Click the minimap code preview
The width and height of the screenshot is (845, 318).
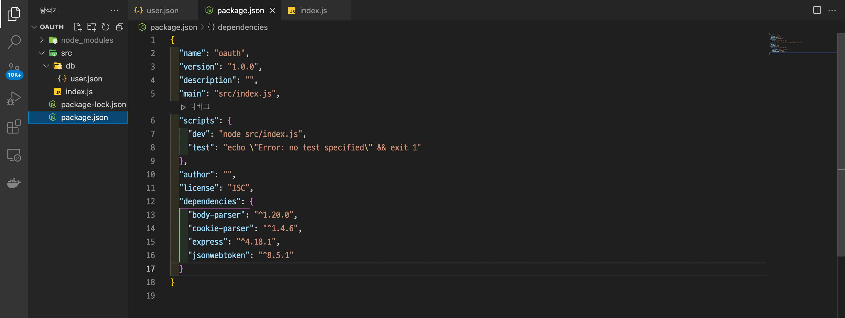[x=786, y=44]
